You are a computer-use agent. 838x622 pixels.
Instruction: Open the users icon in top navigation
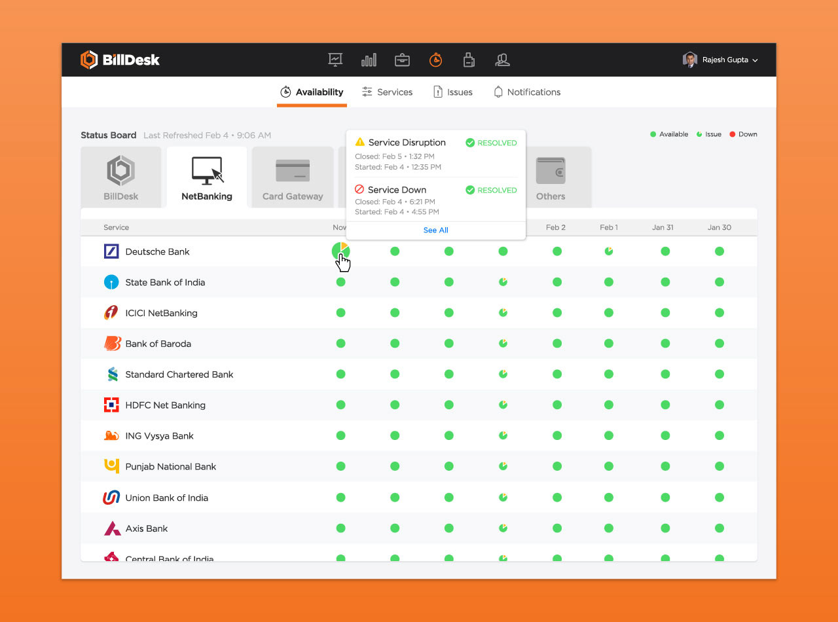click(x=502, y=60)
